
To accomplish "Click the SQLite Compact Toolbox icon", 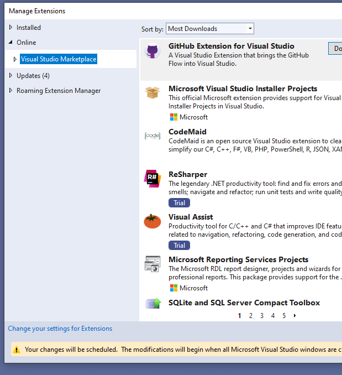I will (x=152, y=303).
